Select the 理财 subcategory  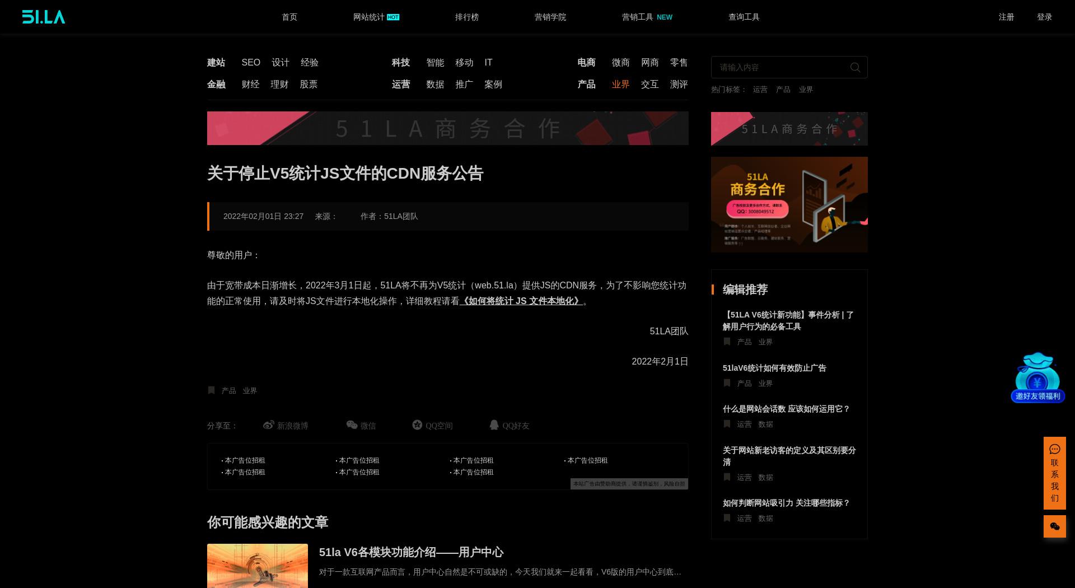click(279, 84)
